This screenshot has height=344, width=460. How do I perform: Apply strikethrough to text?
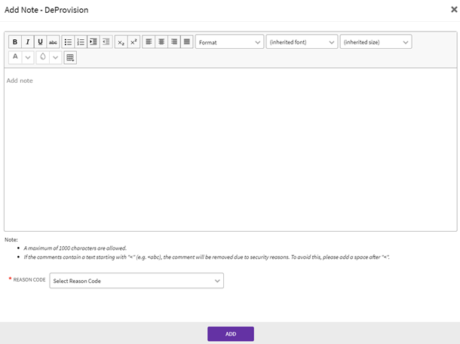(x=53, y=42)
